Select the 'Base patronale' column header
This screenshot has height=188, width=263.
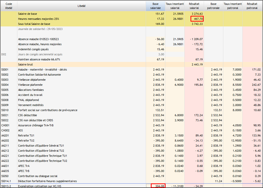pyautogui.click(x=213, y=6)
